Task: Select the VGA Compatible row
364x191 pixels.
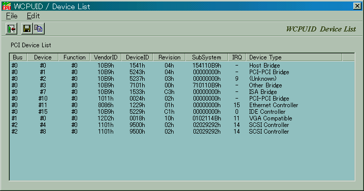Action: coord(182,118)
